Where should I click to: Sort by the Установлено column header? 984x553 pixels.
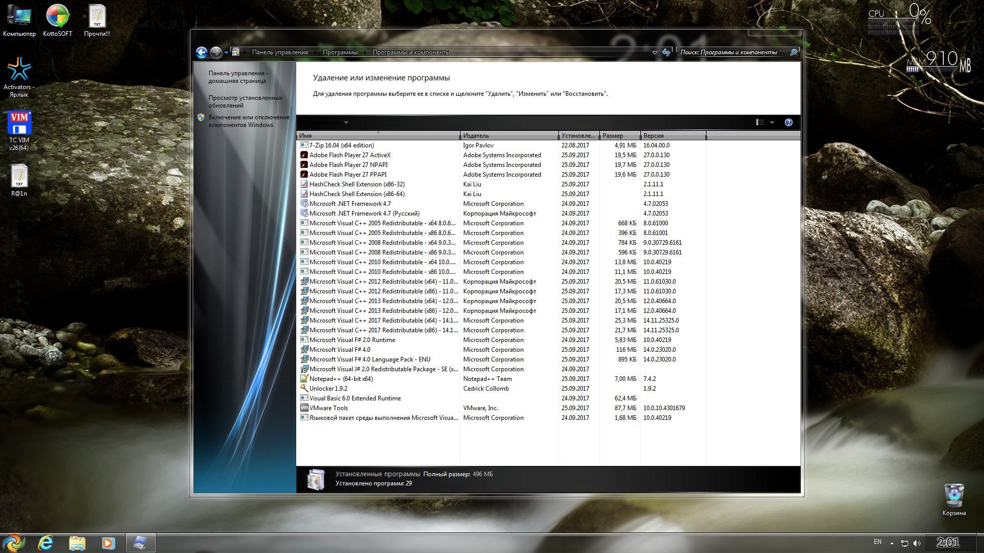coord(579,136)
